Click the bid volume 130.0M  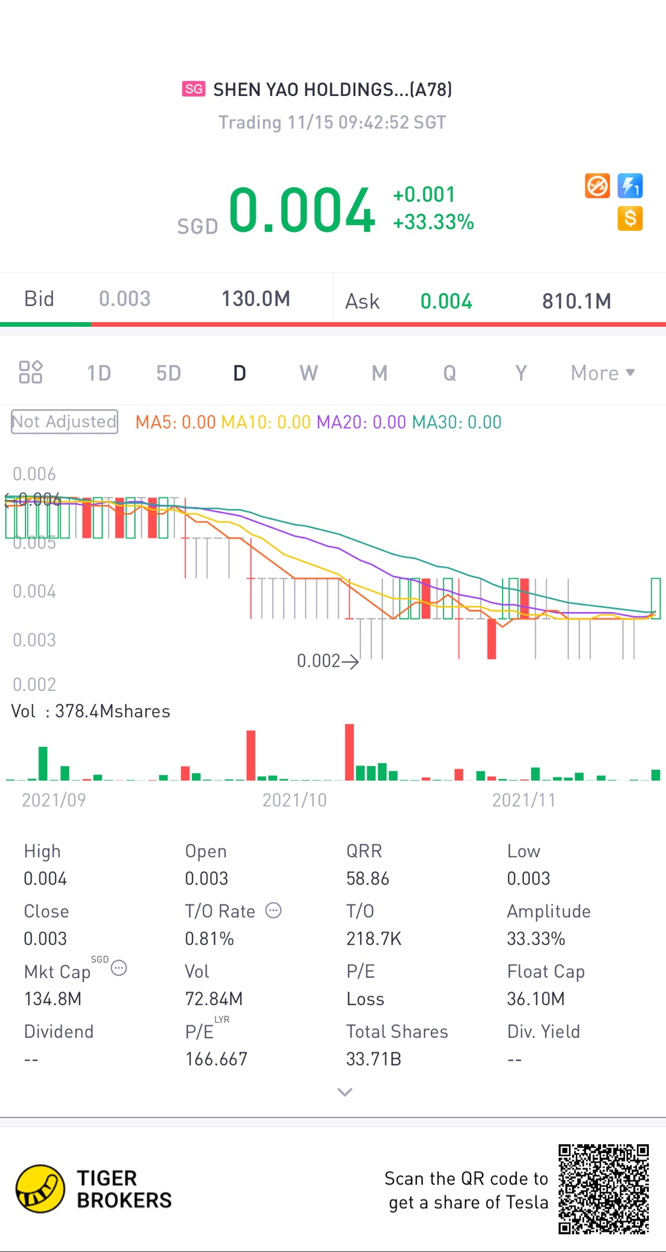pos(256,298)
